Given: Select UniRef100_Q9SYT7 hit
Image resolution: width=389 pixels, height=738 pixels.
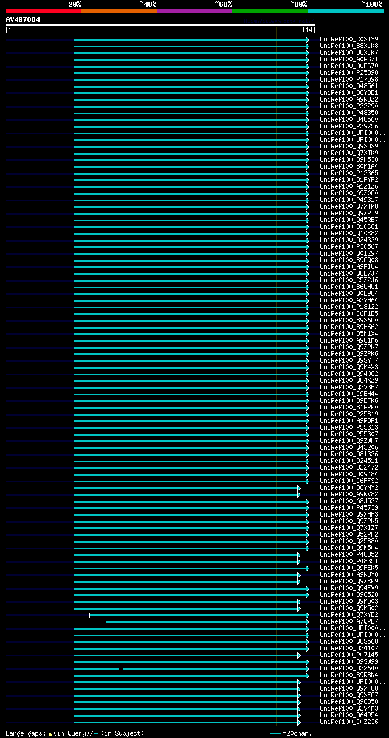Looking at the screenshot, I should coord(349,360).
